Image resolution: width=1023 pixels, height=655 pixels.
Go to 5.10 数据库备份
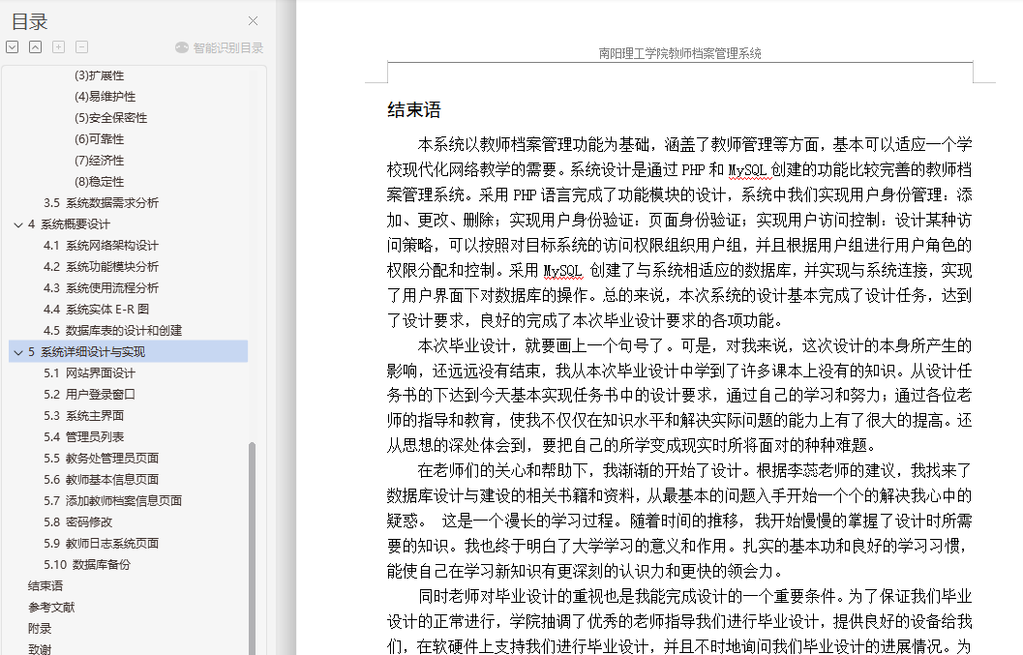click(x=87, y=565)
